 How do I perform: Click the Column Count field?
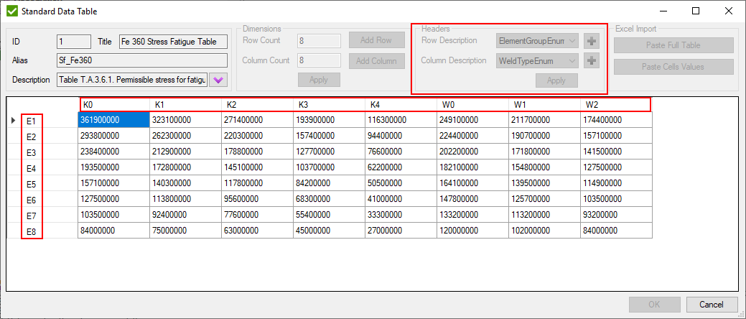[319, 60]
